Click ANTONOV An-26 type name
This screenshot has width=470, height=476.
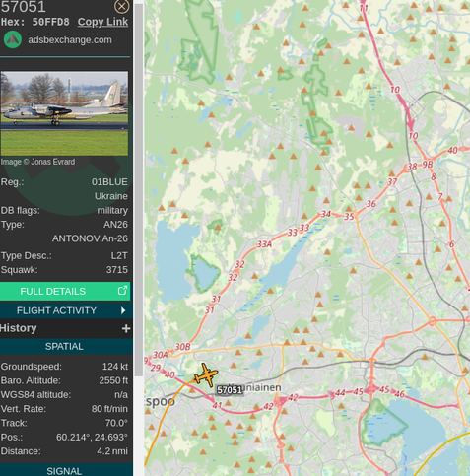[x=90, y=238]
